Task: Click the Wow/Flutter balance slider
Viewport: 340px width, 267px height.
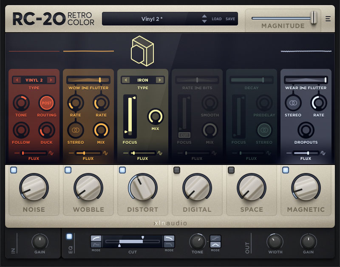Action: (88, 80)
